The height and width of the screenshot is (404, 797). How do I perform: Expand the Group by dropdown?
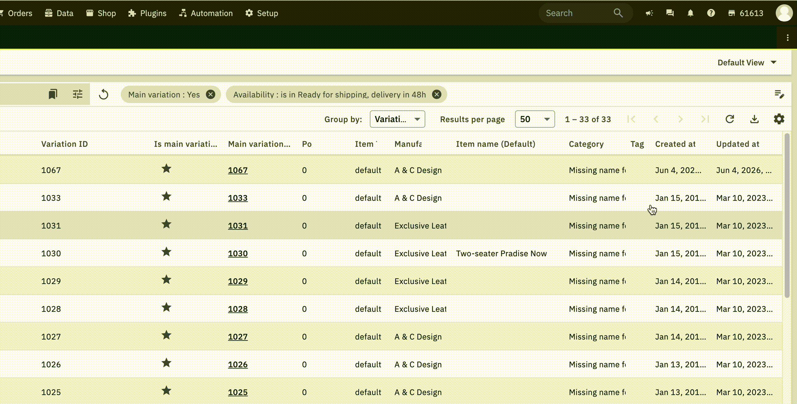click(397, 119)
